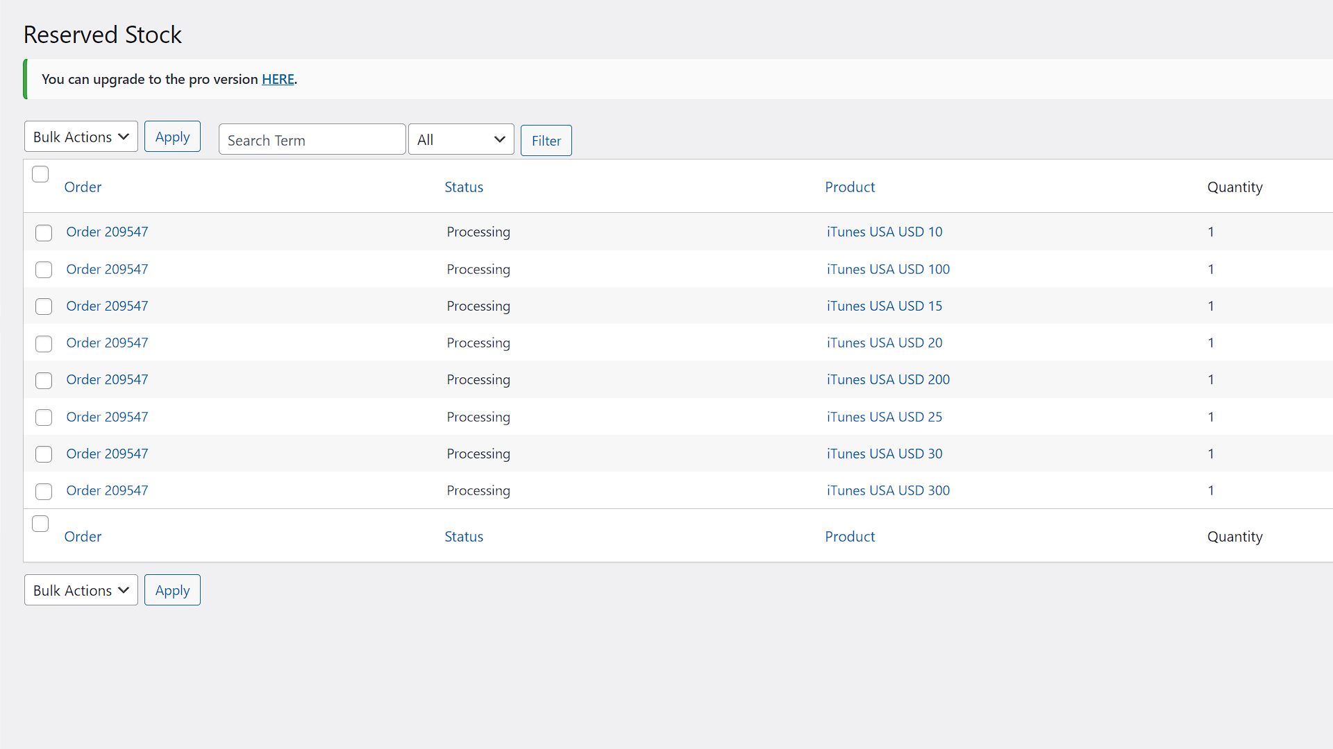Sort by Status column in table header
Image resolution: width=1333 pixels, height=749 pixels.
pyautogui.click(x=464, y=187)
